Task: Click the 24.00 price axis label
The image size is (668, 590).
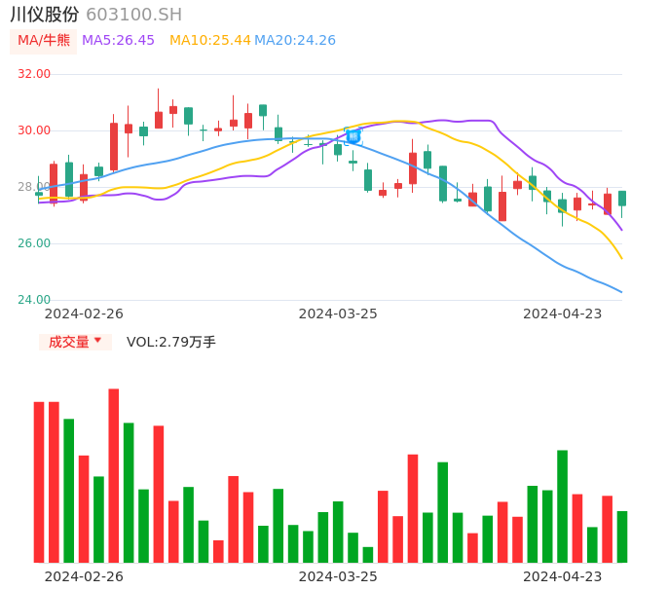Action: click(x=35, y=300)
